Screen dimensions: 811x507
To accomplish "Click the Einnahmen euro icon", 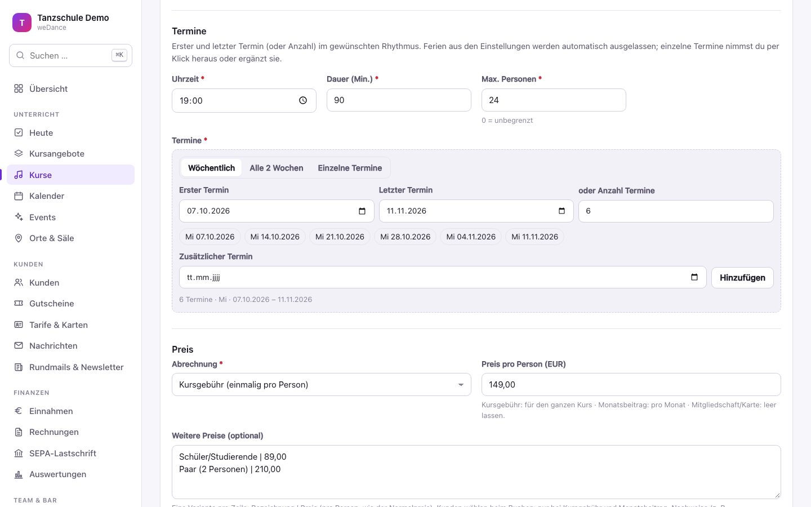I will click(19, 411).
